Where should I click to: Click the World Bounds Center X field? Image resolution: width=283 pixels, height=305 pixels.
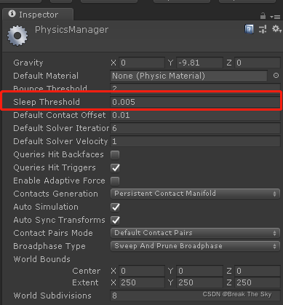click(142, 271)
